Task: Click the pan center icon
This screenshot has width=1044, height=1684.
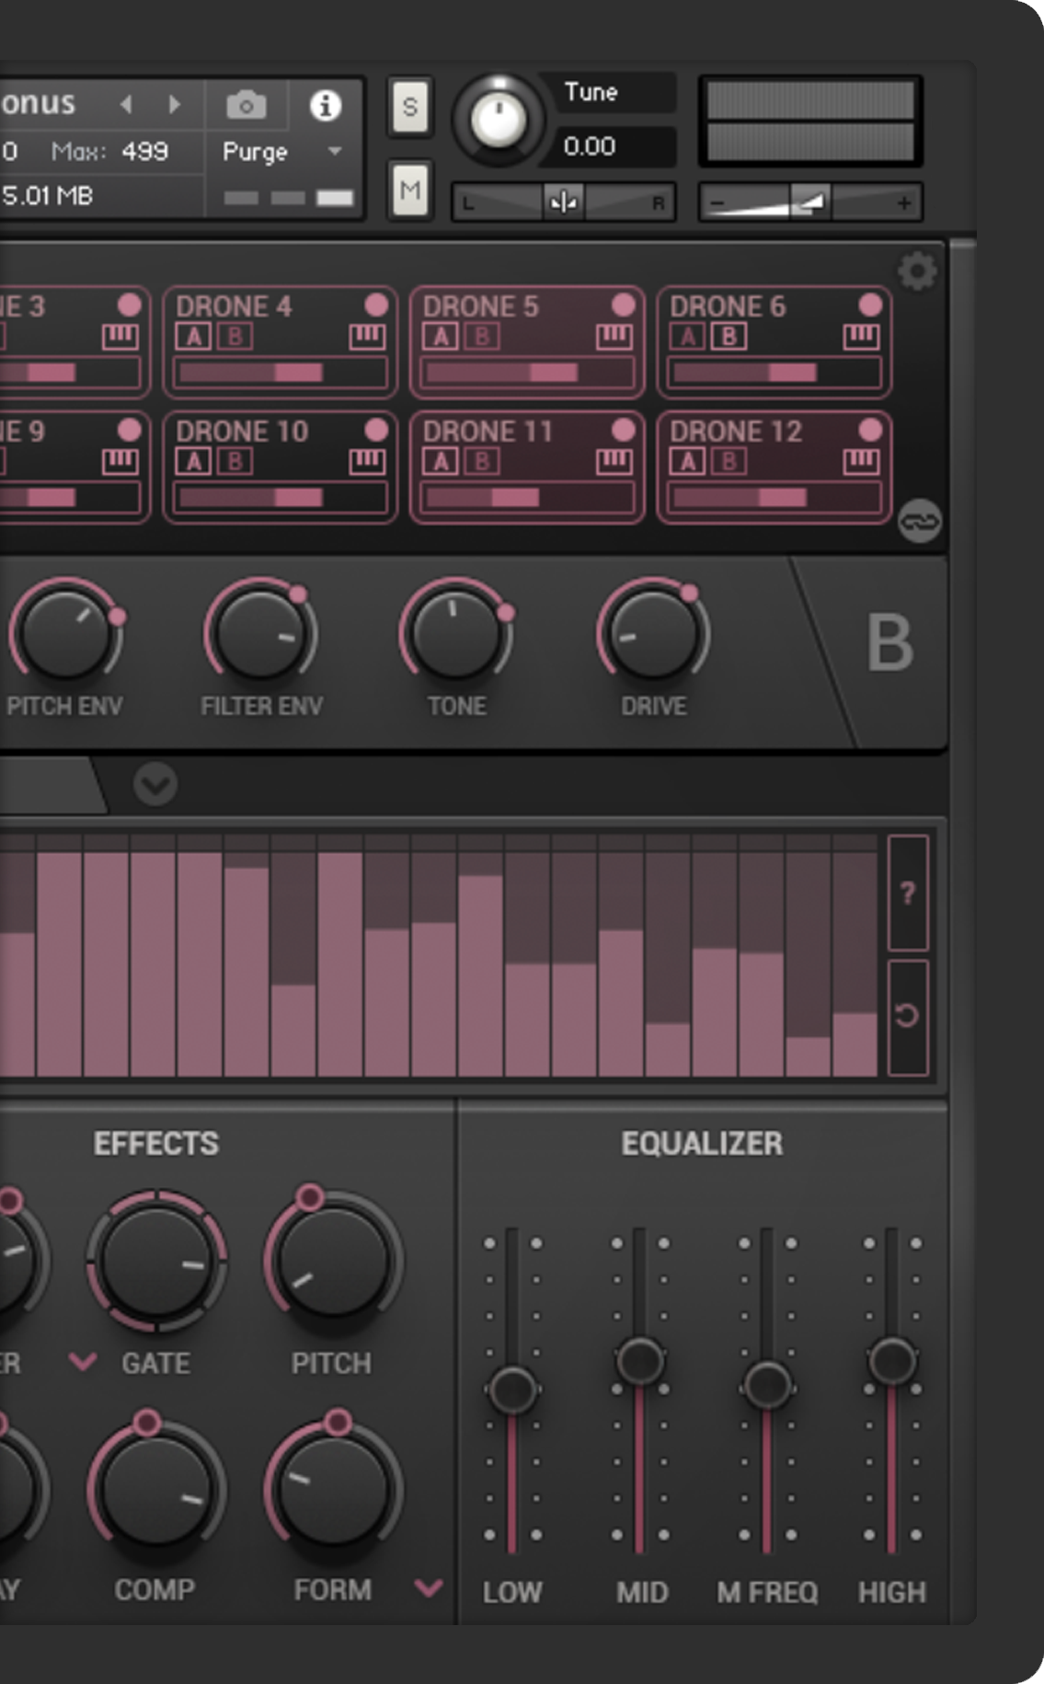Action: click(x=563, y=202)
